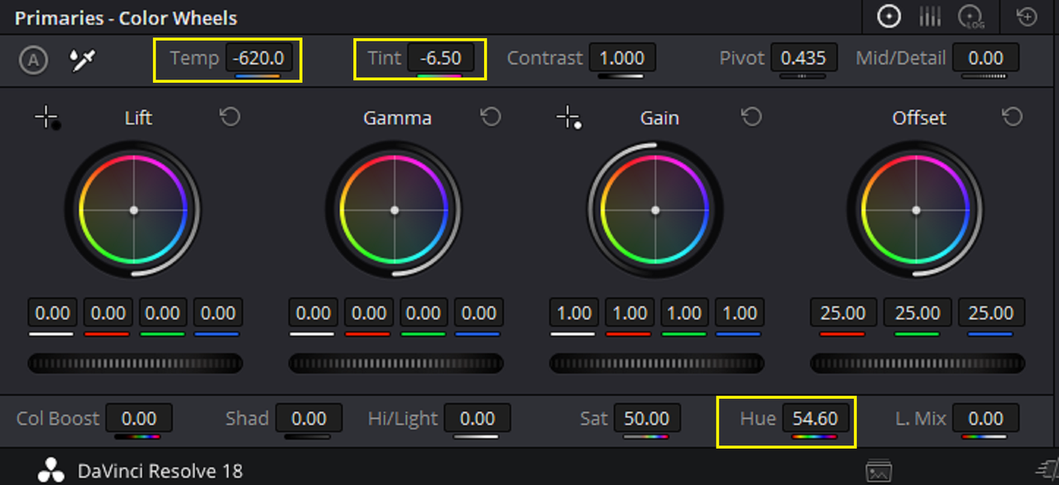
Task: Click the Gamma blue channel value
Action: point(479,314)
